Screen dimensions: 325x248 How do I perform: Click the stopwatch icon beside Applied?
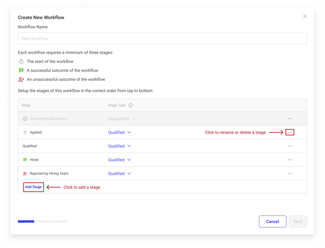[x=25, y=132]
